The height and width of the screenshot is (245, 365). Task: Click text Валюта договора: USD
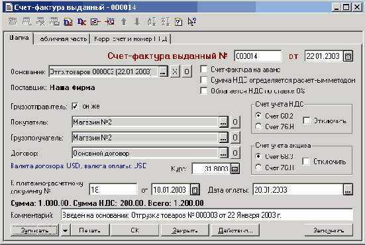coord(46,166)
